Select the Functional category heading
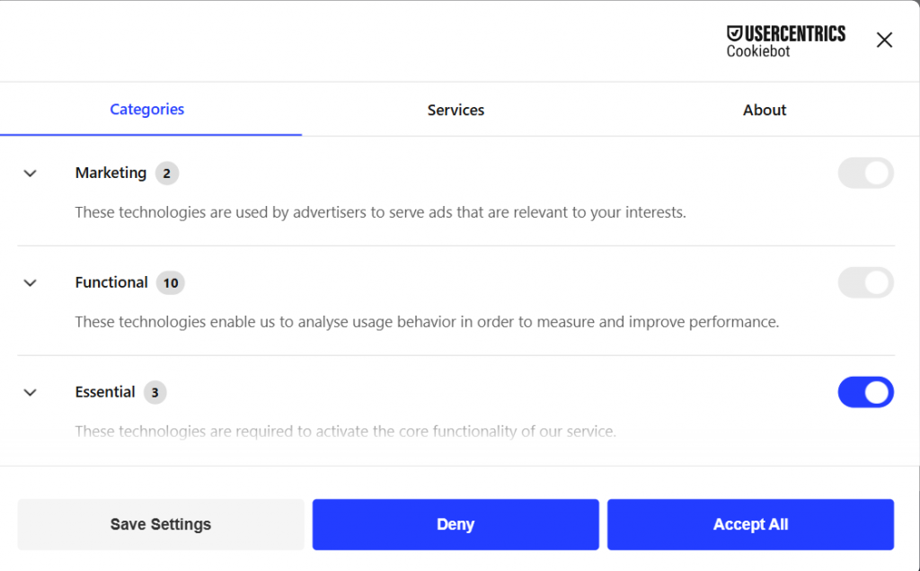The width and height of the screenshot is (920, 571). click(111, 282)
